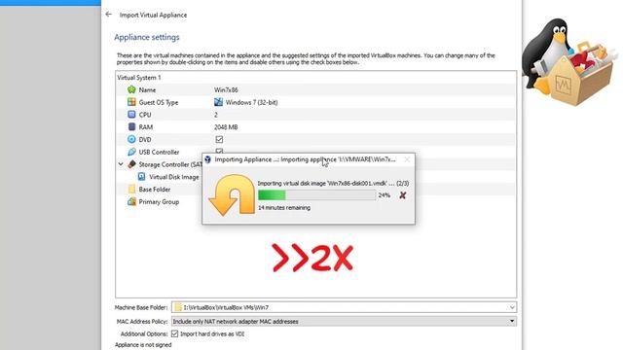Image resolution: width=623 pixels, height=350 pixels.
Task: Select the Base Folder row label
Action: (155, 190)
